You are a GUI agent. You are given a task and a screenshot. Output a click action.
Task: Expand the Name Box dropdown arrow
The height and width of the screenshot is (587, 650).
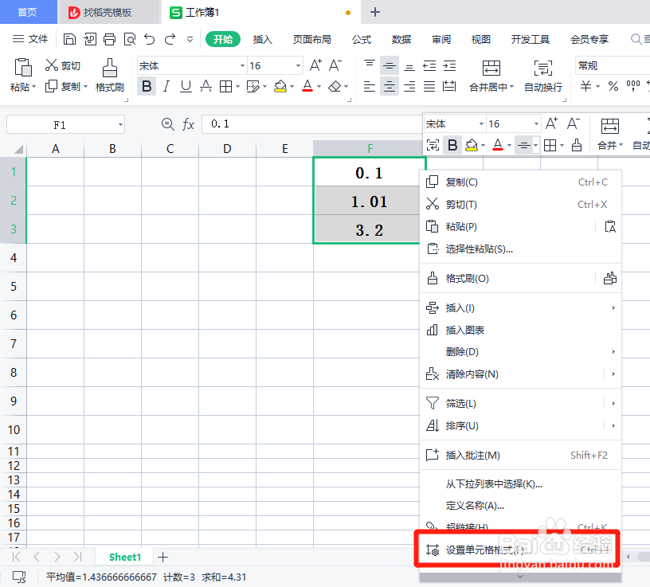(x=119, y=124)
